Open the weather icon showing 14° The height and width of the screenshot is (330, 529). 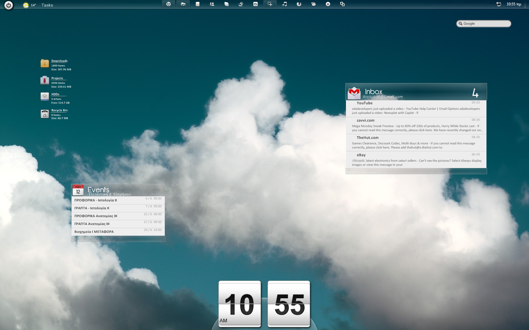click(x=26, y=5)
